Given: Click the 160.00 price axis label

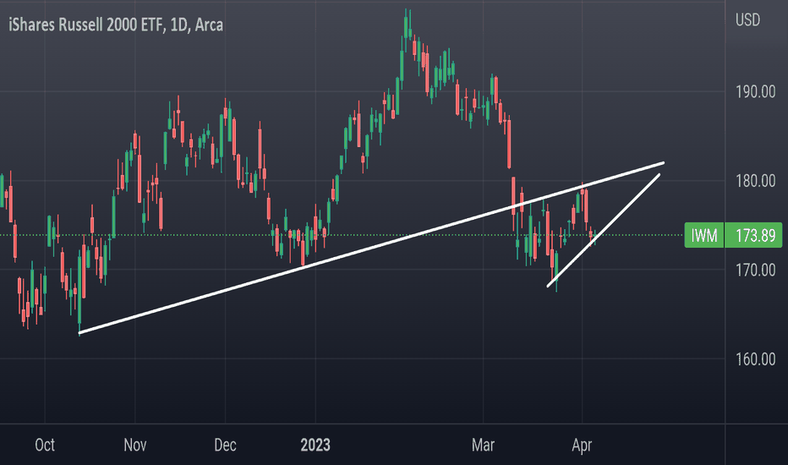Looking at the screenshot, I should tap(755, 359).
